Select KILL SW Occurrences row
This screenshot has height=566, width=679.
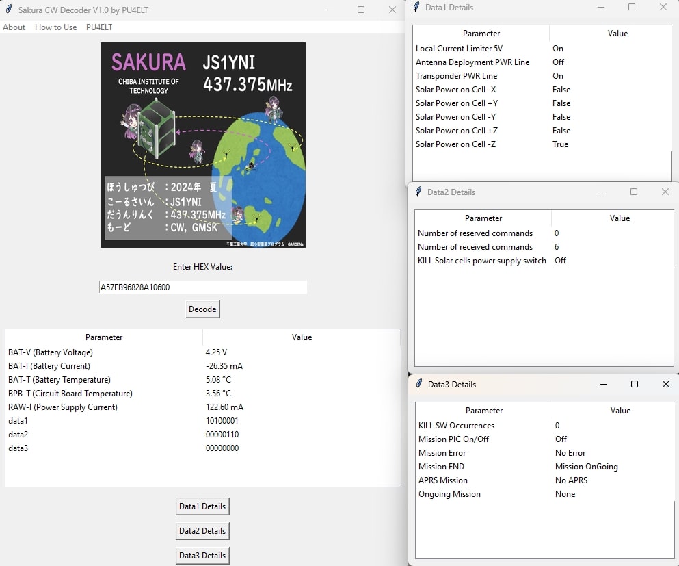point(545,426)
